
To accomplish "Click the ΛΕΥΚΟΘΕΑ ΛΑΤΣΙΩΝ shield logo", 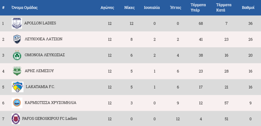I will pos(17,39).
